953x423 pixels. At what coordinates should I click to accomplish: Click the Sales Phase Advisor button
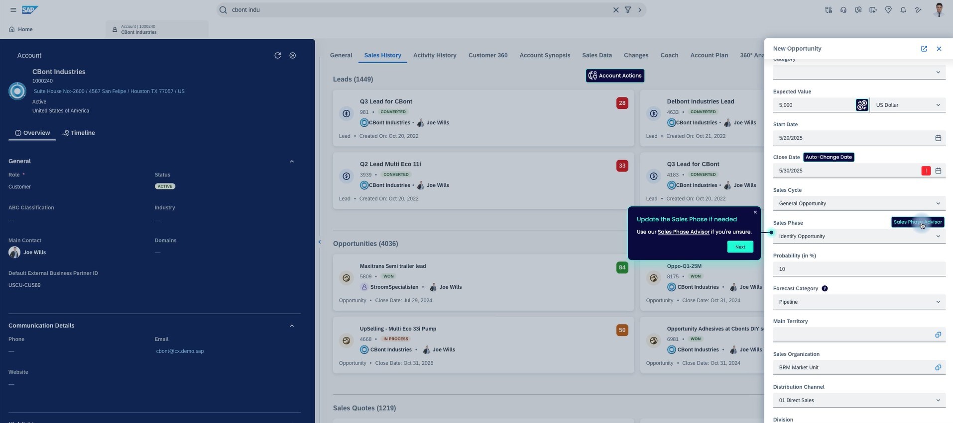(x=918, y=222)
